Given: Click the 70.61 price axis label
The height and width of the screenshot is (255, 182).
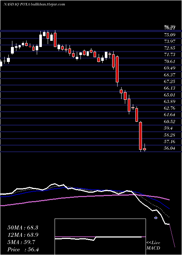Looking at the screenshot, I should tap(170, 62).
